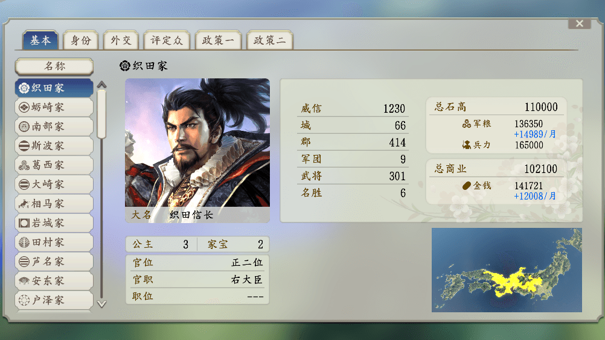Sort list by 名称 header
605x340 pixels.
(54, 66)
